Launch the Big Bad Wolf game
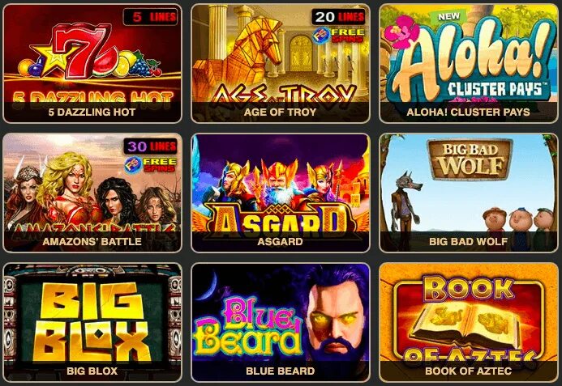Image resolution: width=562 pixels, height=386 pixels. (x=469, y=193)
